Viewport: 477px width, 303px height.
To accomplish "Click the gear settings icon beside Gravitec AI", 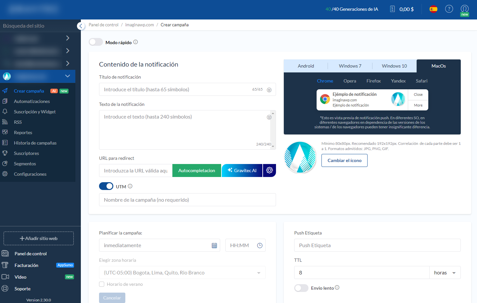I will pyautogui.click(x=269, y=170).
